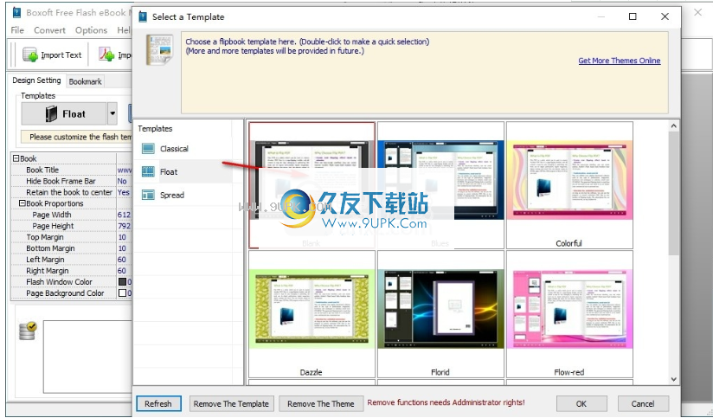The width and height of the screenshot is (713, 418).
Task: Select the Bottom Margin property row
Action: 72,248
